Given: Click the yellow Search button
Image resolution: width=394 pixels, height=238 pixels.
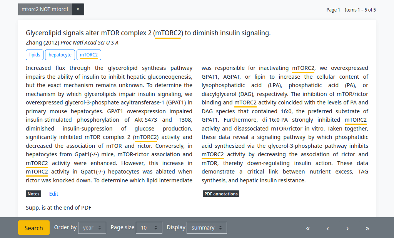Looking at the screenshot, I should click(x=34, y=228).
